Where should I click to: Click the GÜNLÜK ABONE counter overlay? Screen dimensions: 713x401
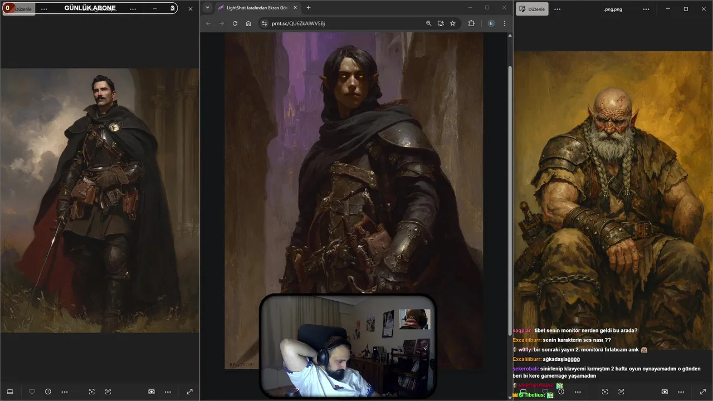pyautogui.click(x=90, y=8)
